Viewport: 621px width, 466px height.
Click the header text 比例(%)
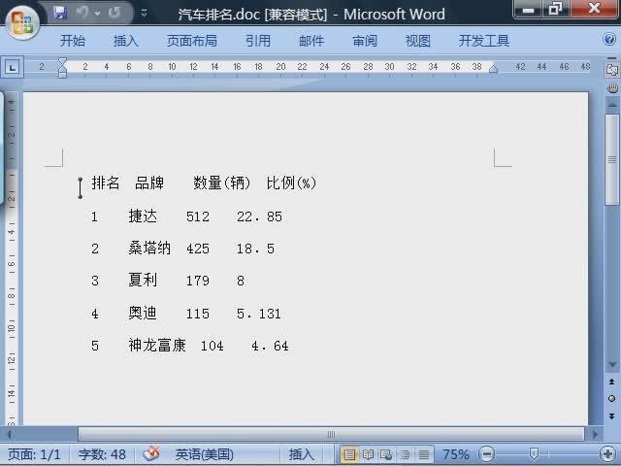(291, 183)
